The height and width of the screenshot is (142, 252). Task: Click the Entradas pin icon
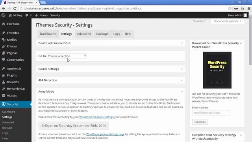pyautogui.click(x=4, y=33)
